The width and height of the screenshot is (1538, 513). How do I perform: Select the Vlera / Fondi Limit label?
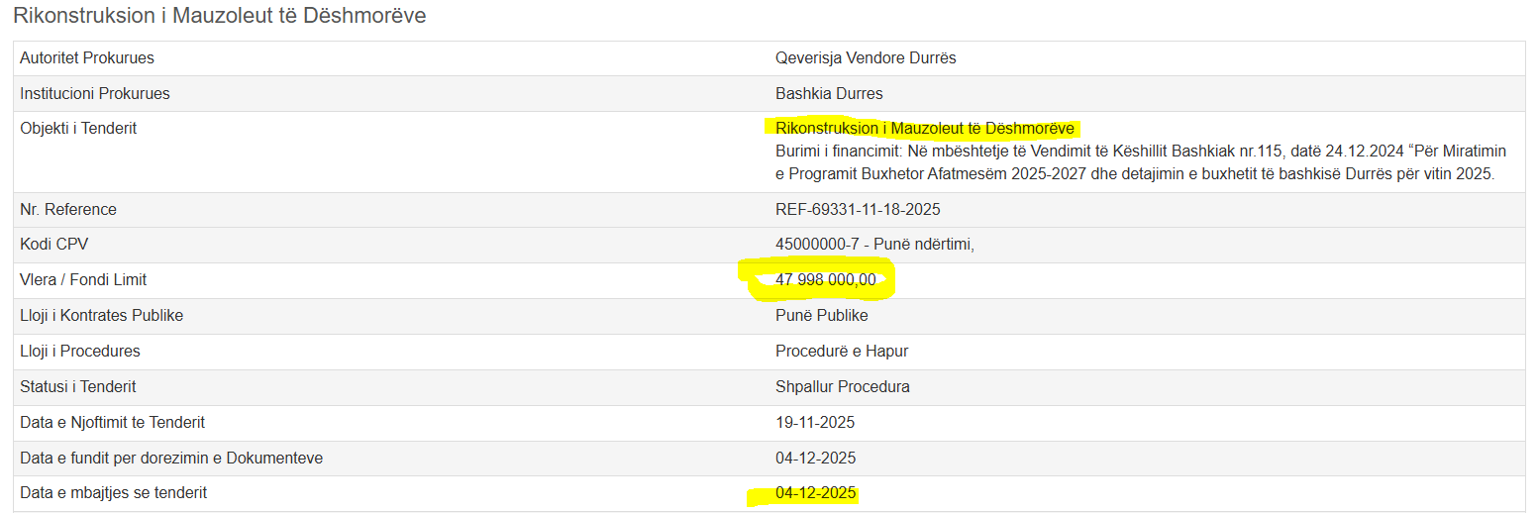(x=83, y=280)
